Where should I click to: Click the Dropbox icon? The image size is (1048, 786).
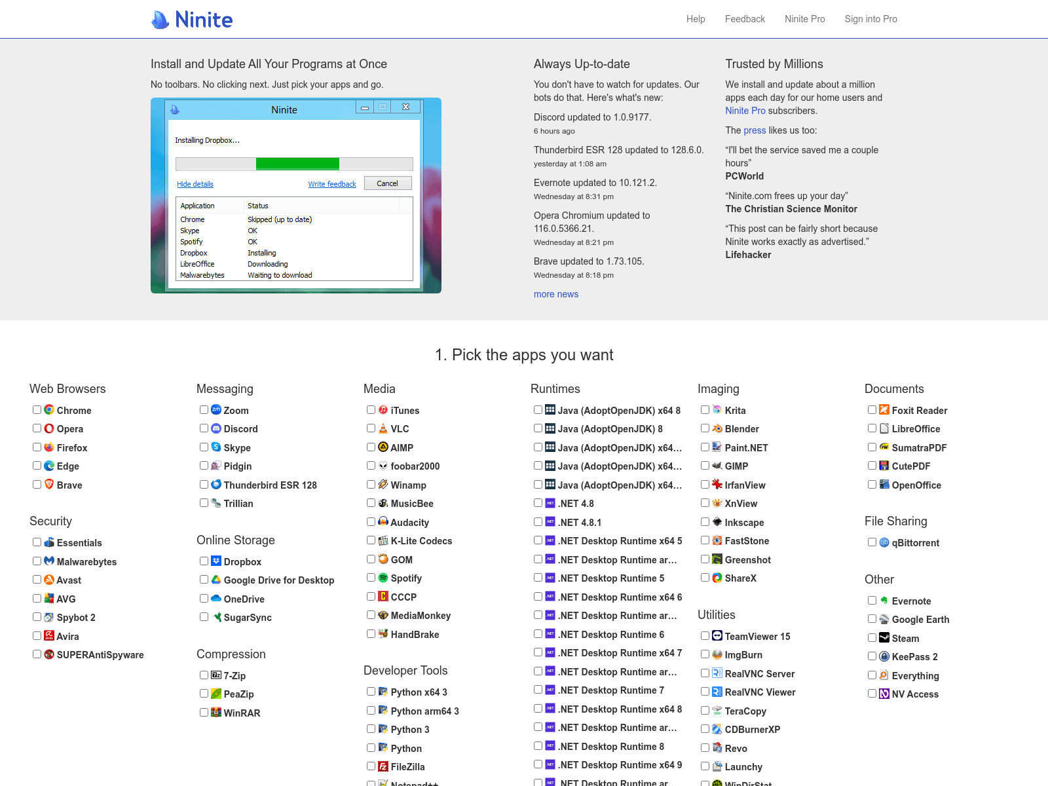pyautogui.click(x=216, y=561)
